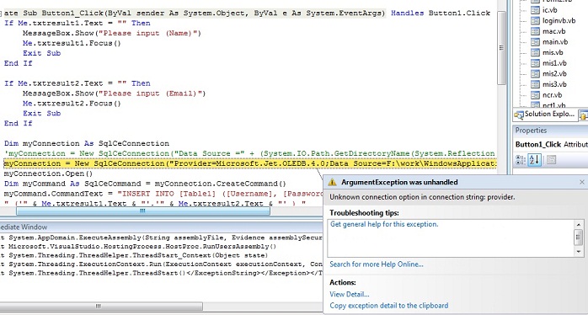Viewport: 588px width, 315px height.
Task: Sort properties alphabetically
Action: [x=534, y=160]
